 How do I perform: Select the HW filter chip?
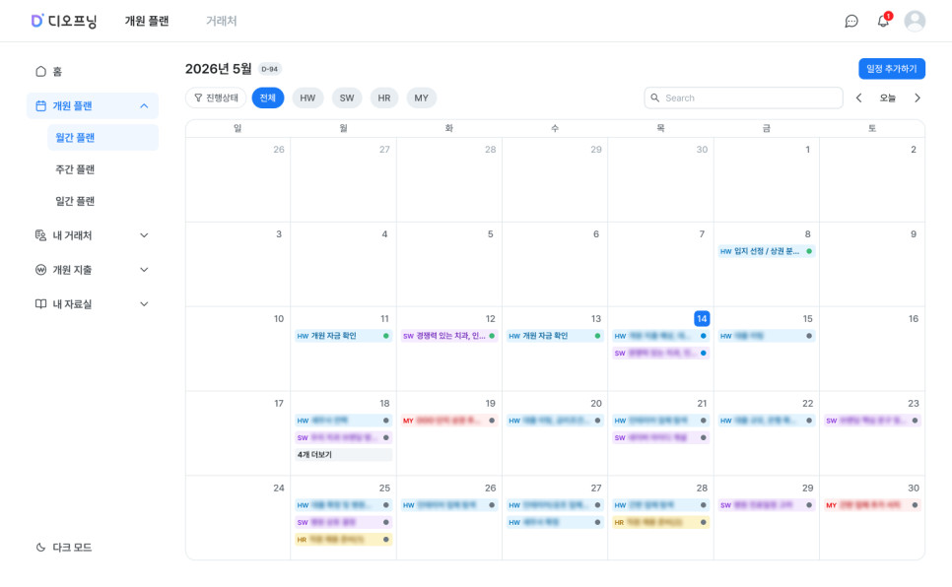(x=307, y=98)
